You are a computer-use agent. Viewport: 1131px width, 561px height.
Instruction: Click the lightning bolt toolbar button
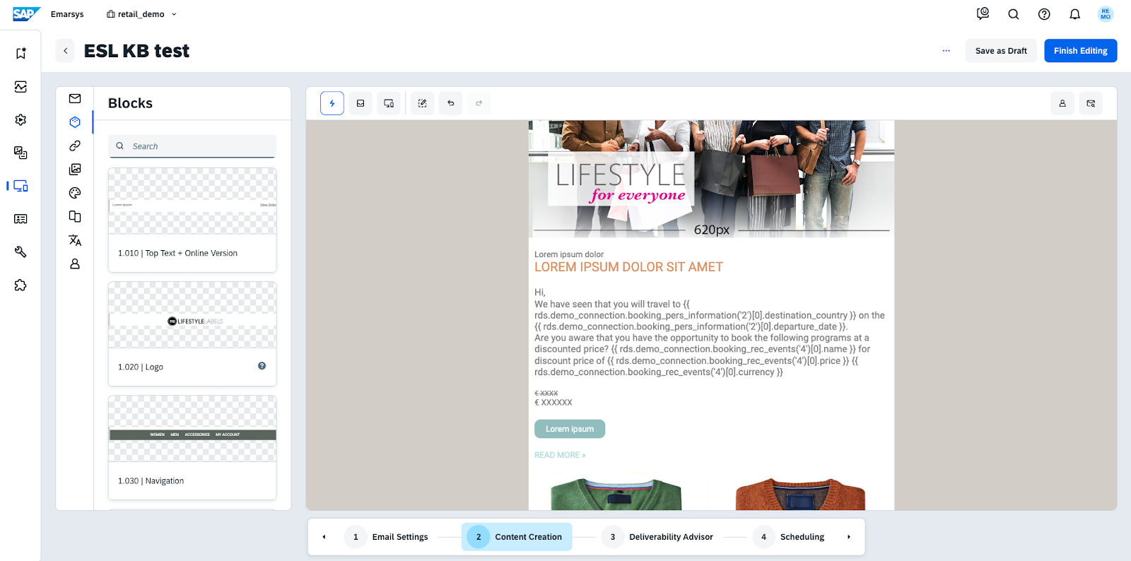[332, 103]
